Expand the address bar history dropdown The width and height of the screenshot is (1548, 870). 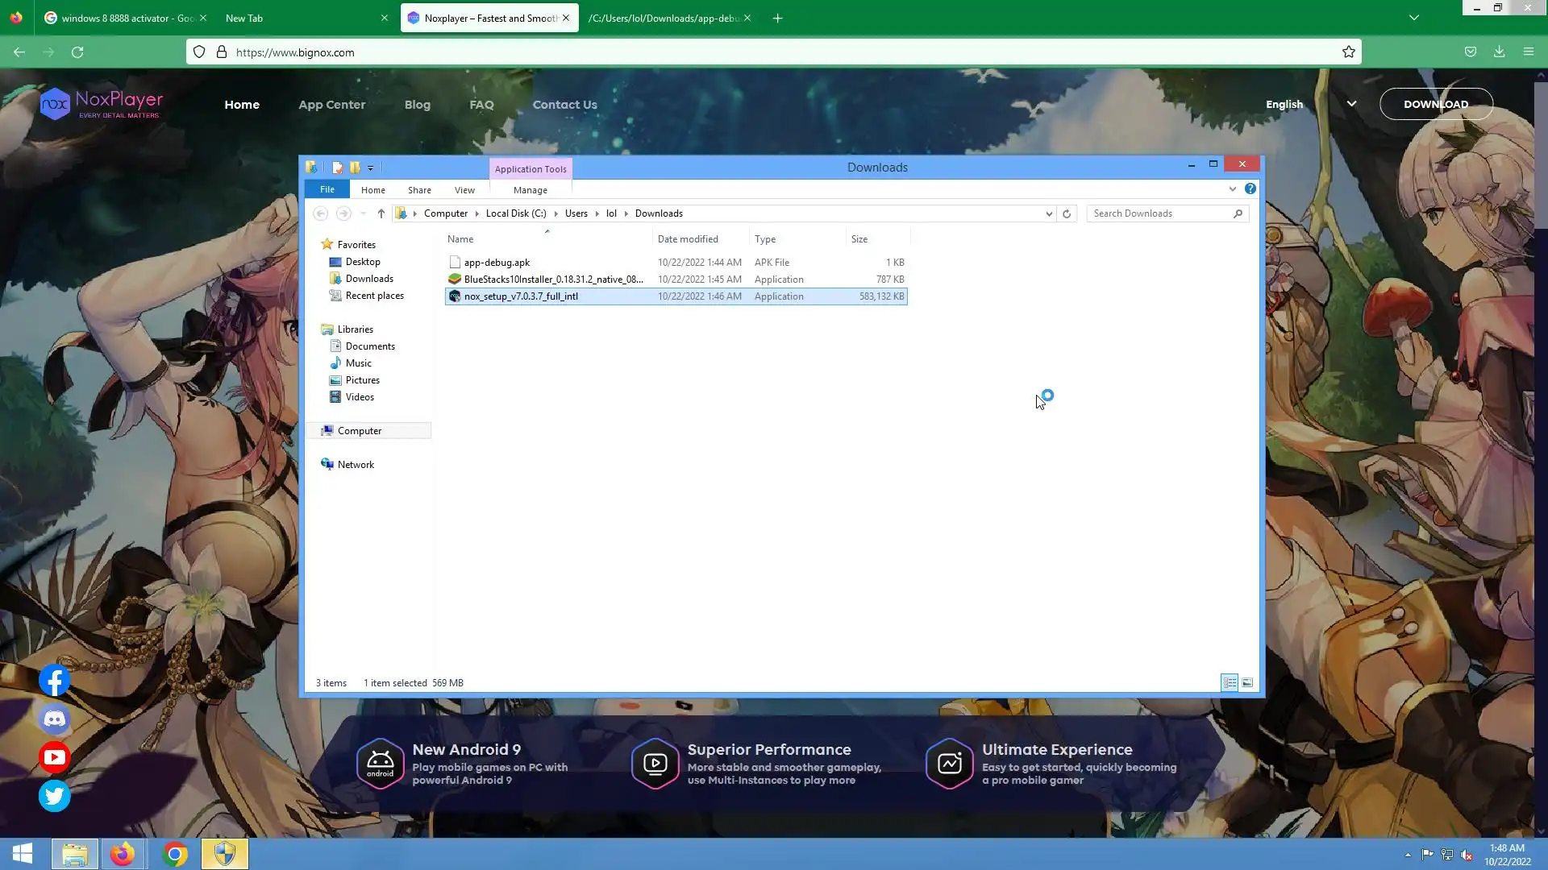click(x=1049, y=213)
